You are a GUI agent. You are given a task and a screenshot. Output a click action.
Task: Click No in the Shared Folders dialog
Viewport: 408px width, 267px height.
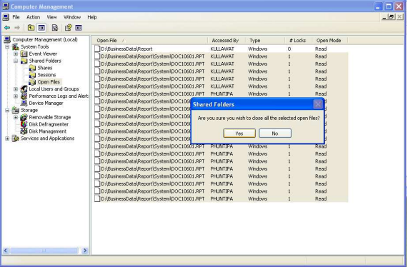275,133
